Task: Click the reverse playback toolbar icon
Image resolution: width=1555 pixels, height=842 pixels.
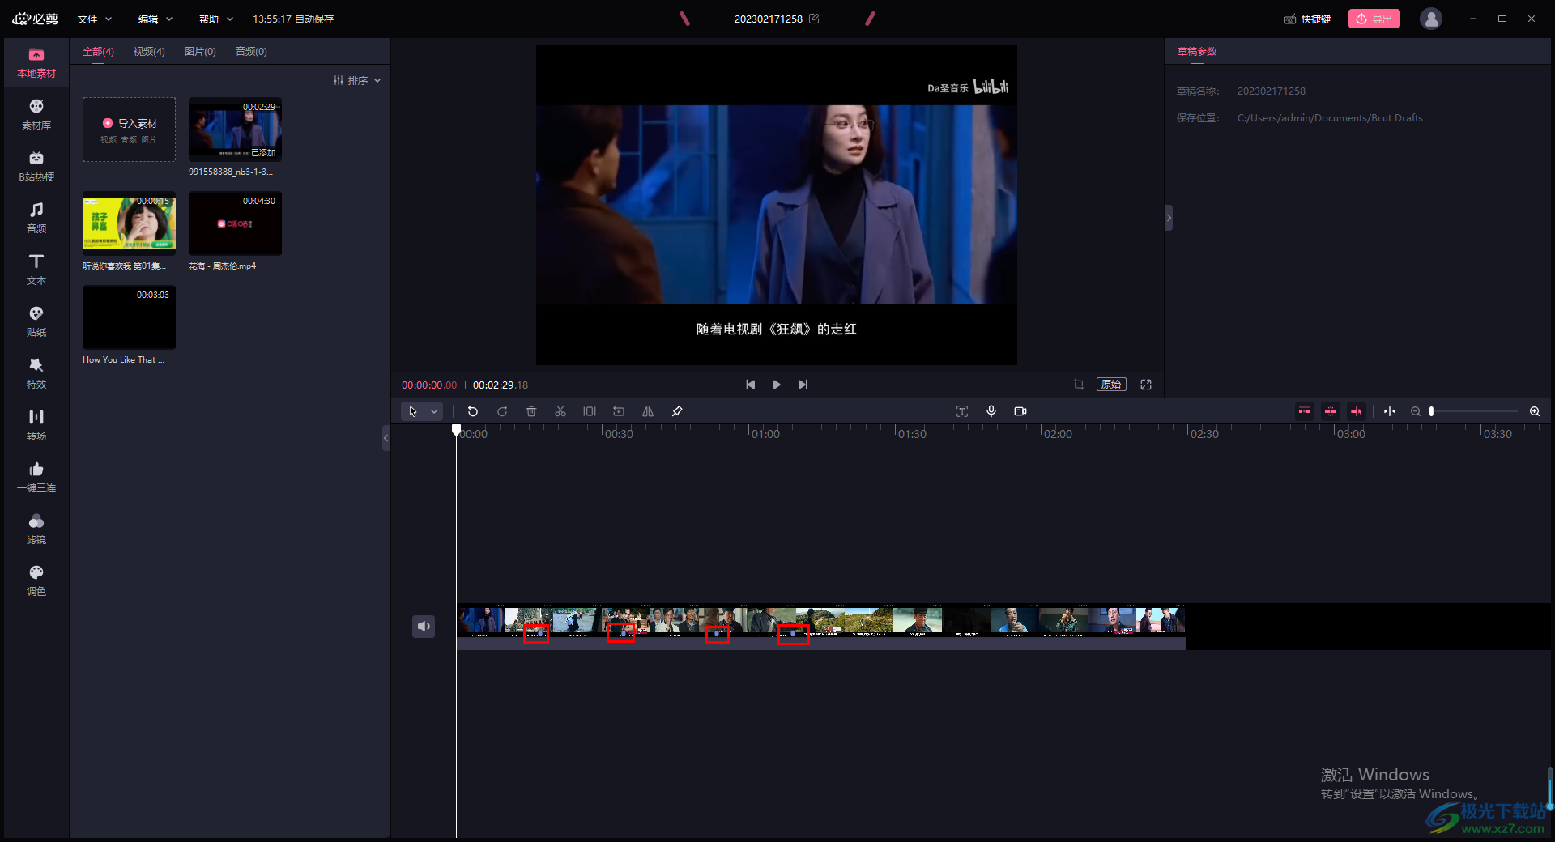Action: (619, 411)
